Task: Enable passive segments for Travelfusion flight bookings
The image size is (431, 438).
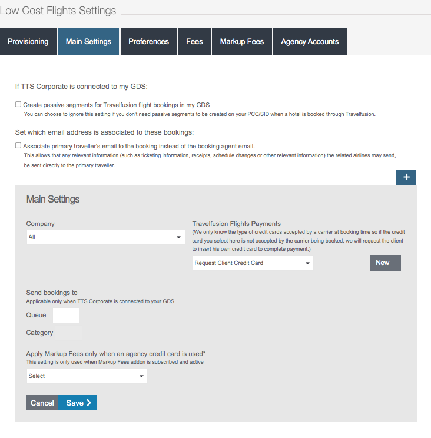Action: 18,104
